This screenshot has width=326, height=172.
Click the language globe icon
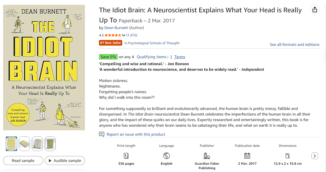[x=167, y=156]
